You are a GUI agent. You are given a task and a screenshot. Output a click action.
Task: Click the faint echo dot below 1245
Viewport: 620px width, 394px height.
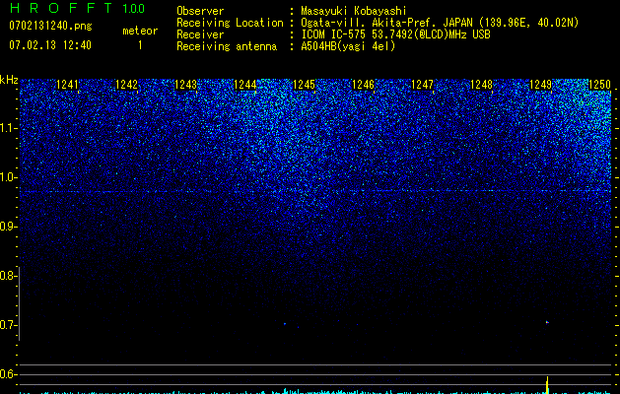(x=285, y=324)
